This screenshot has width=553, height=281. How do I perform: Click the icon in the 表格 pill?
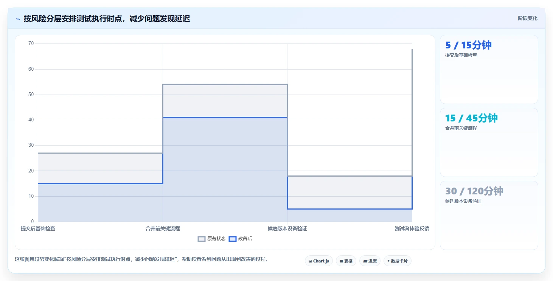pos(341,261)
